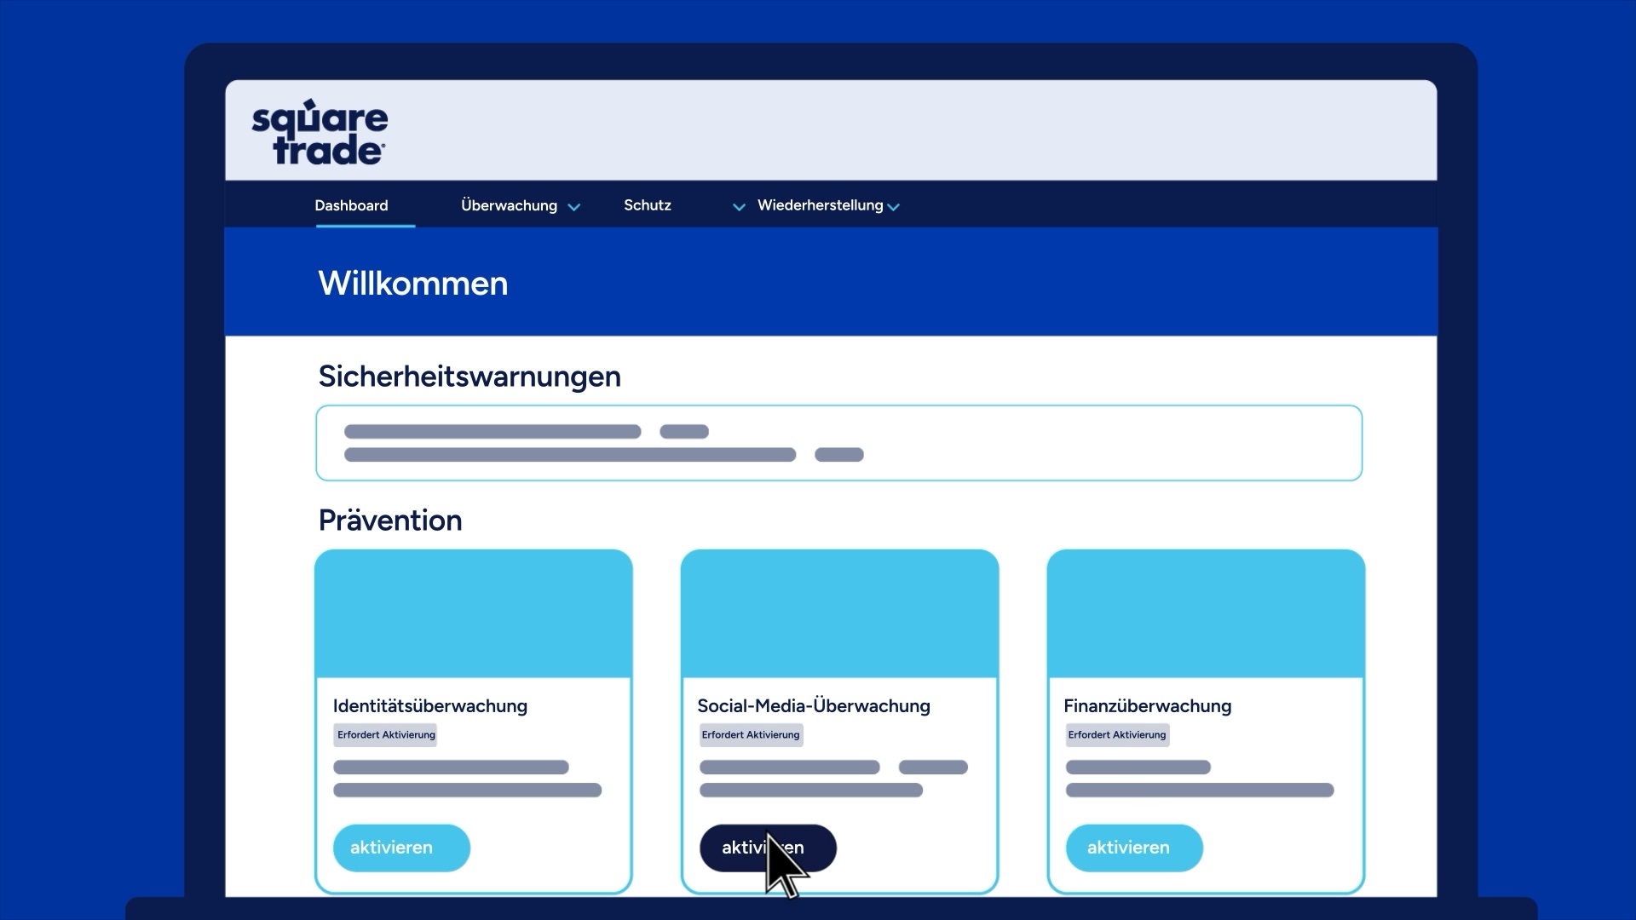Click the Identitätsüberwachung title
Image resolution: width=1636 pixels, height=920 pixels.
point(430,706)
